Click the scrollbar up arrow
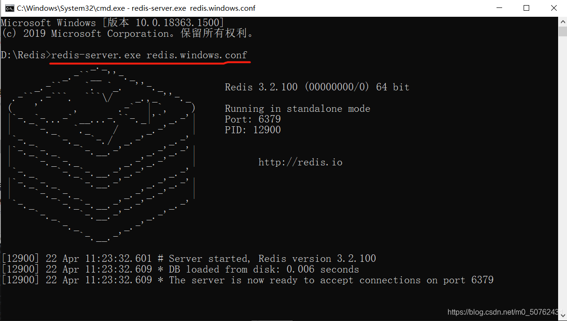This screenshot has width=567, height=321. (562, 21)
